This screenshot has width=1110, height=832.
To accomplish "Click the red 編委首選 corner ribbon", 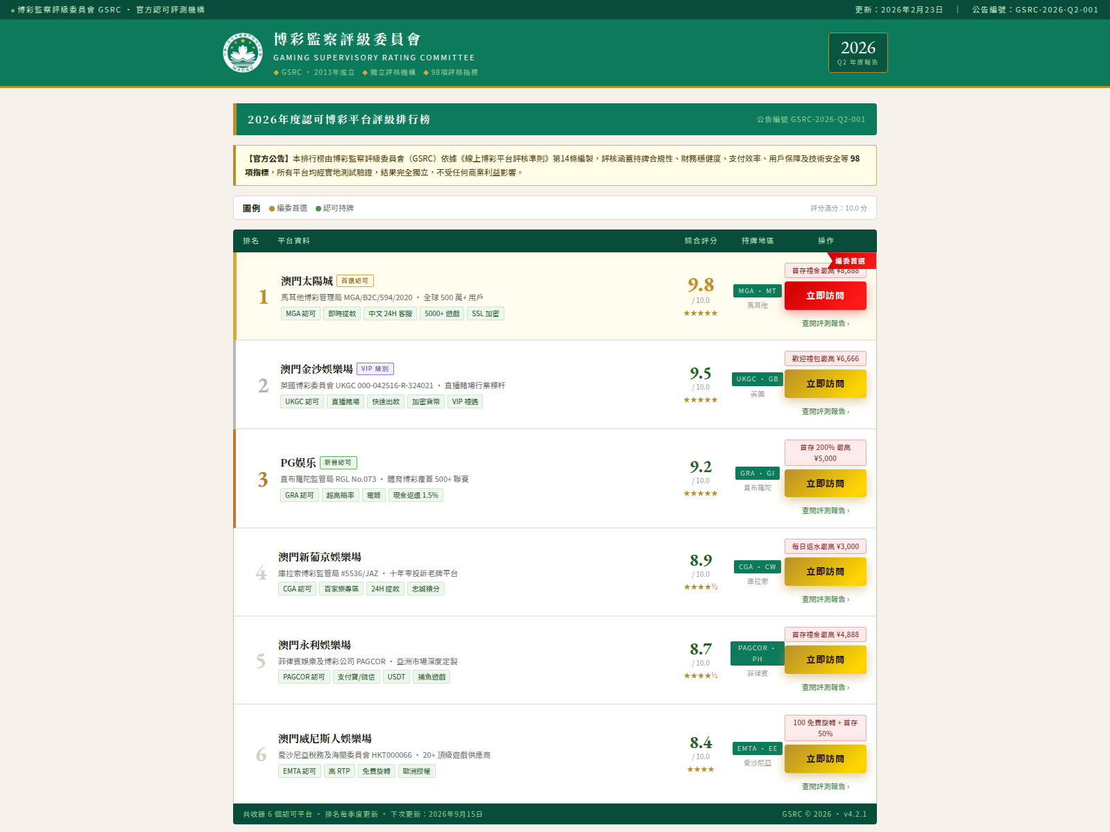I will pyautogui.click(x=851, y=261).
